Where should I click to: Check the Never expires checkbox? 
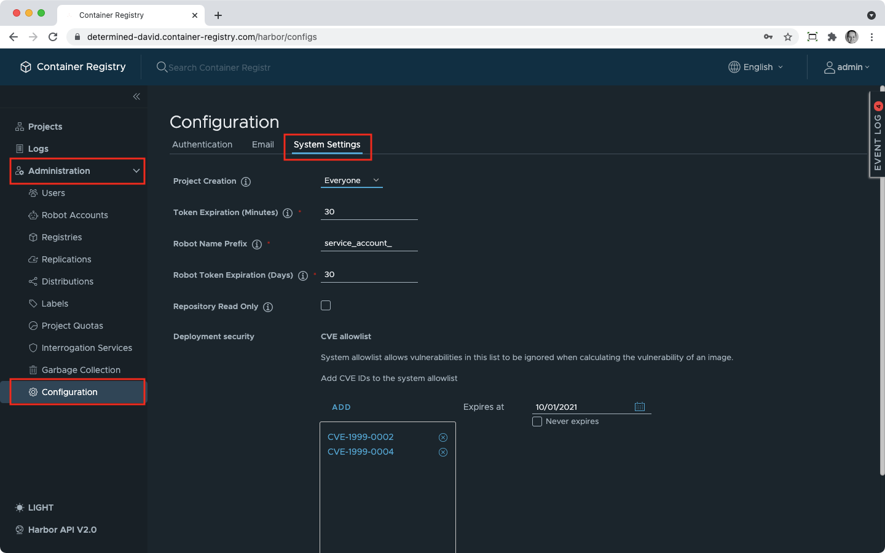point(537,422)
